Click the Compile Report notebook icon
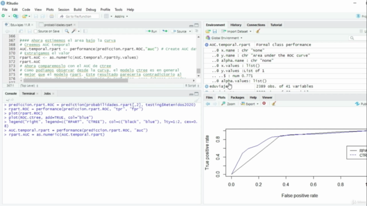This screenshot has height=206, width=367. pyautogui.click(x=85, y=31)
